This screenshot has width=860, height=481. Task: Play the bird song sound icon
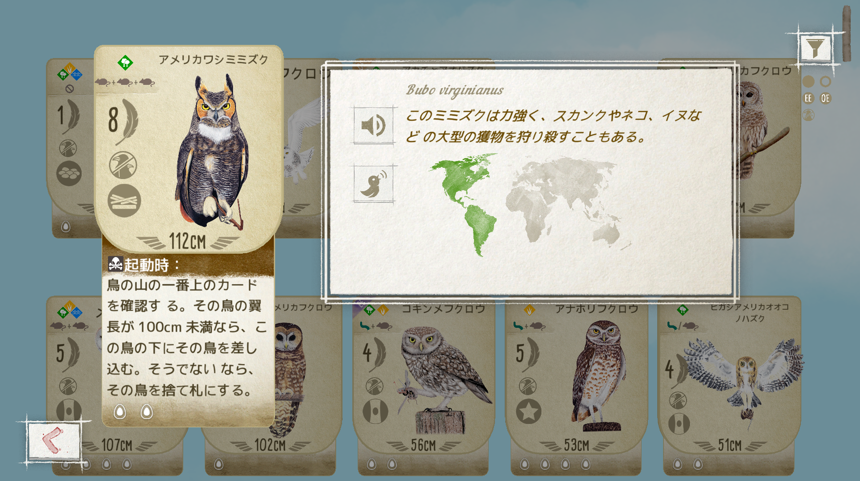coord(374,183)
